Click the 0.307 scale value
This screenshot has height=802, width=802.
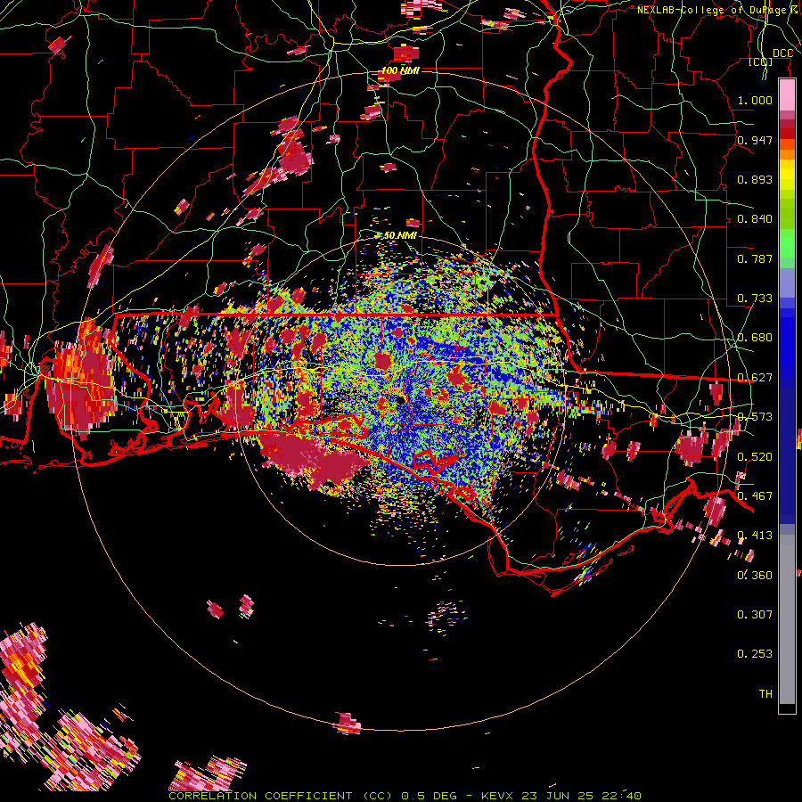(755, 615)
